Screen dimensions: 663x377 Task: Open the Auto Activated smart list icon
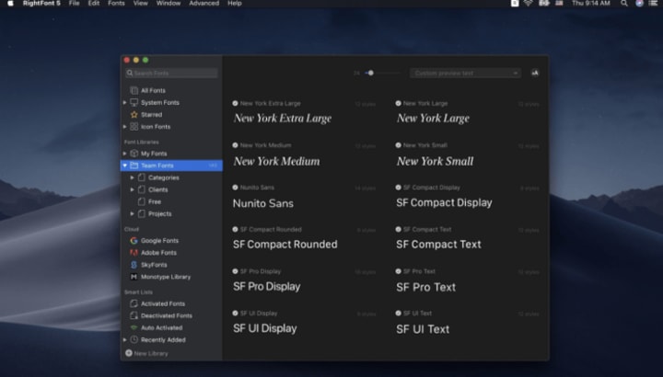(x=134, y=327)
